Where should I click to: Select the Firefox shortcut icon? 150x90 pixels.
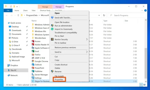click(x=33, y=55)
